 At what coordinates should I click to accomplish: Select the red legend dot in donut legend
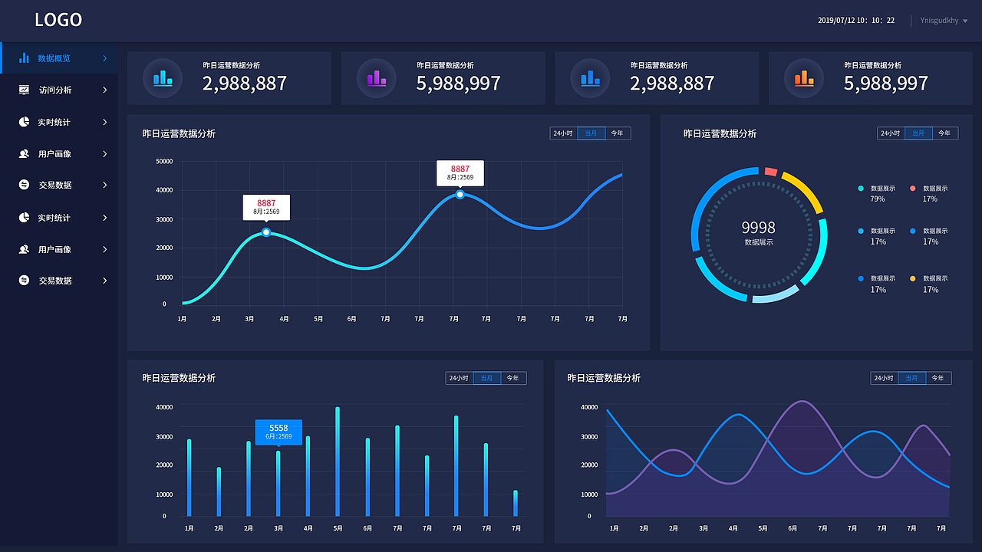pos(913,189)
